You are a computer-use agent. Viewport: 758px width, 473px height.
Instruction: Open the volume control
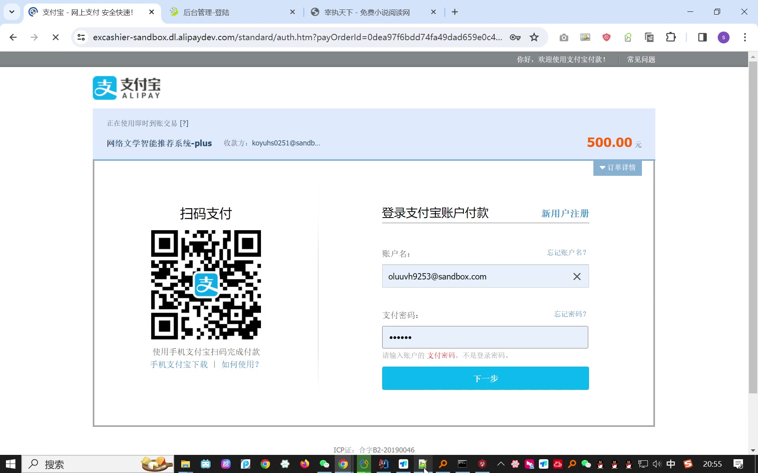point(657,464)
